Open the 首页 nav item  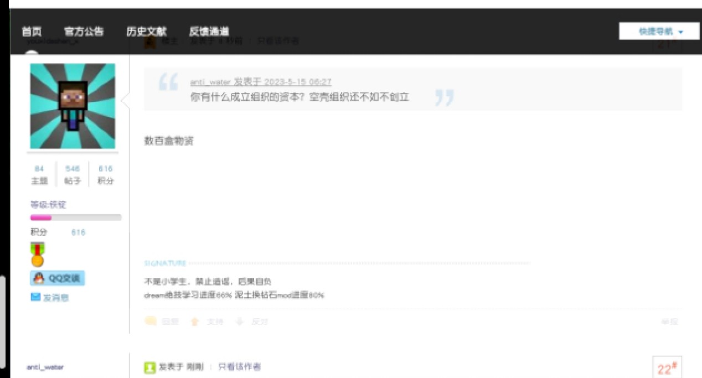(32, 32)
